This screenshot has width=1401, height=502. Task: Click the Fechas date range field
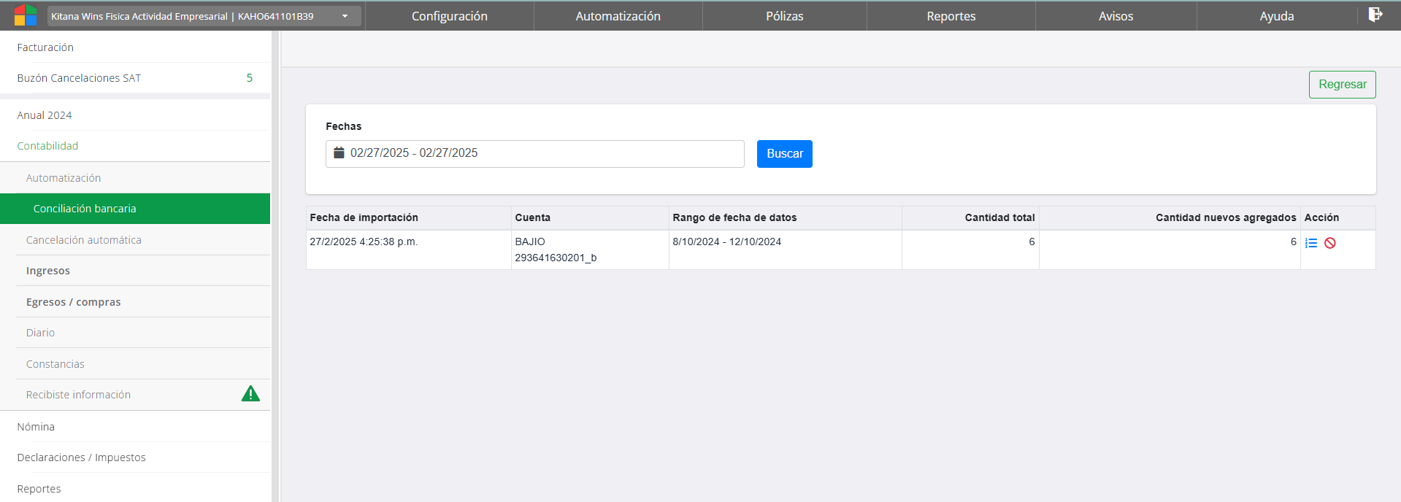(534, 153)
